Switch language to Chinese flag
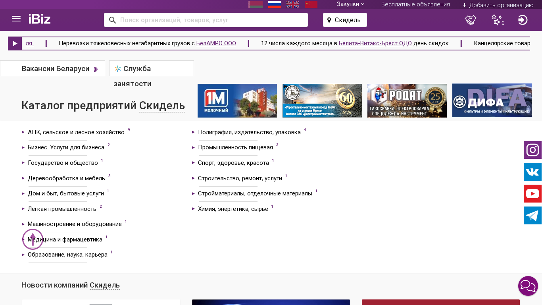 pyautogui.click(x=311, y=4)
